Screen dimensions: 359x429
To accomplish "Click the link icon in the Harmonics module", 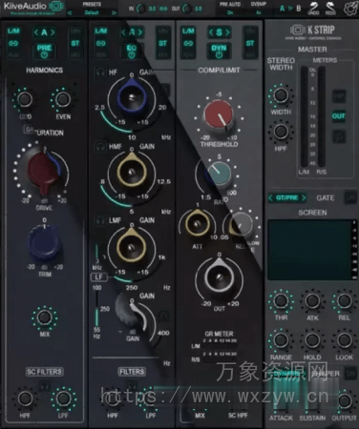I will (13, 43).
